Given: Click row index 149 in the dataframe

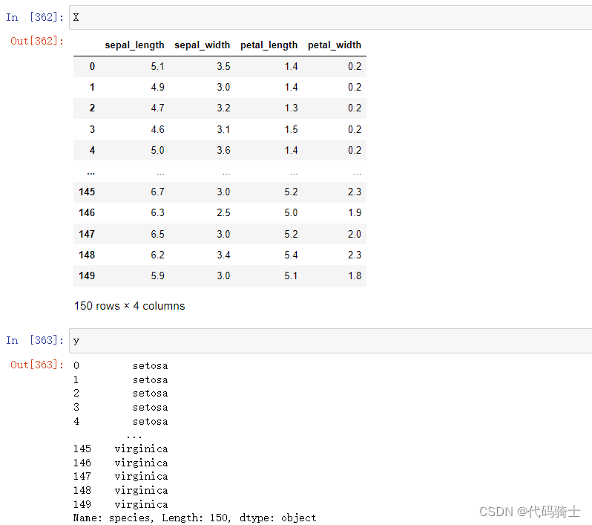Looking at the screenshot, I should (x=87, y=276).
